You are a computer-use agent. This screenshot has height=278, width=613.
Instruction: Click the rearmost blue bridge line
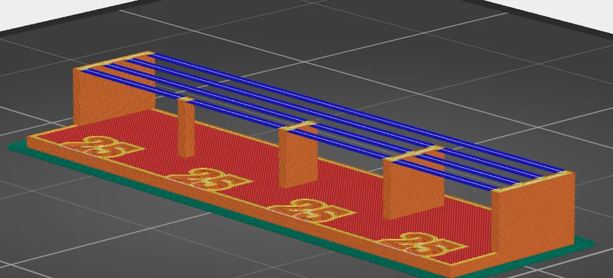[358, 112]
